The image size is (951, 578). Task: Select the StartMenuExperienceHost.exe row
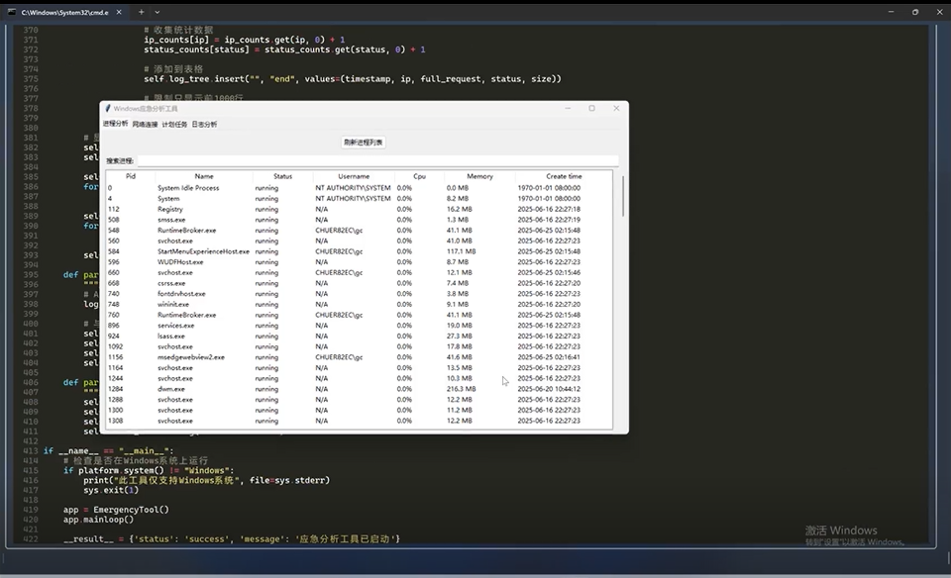(x=359, y=251)
